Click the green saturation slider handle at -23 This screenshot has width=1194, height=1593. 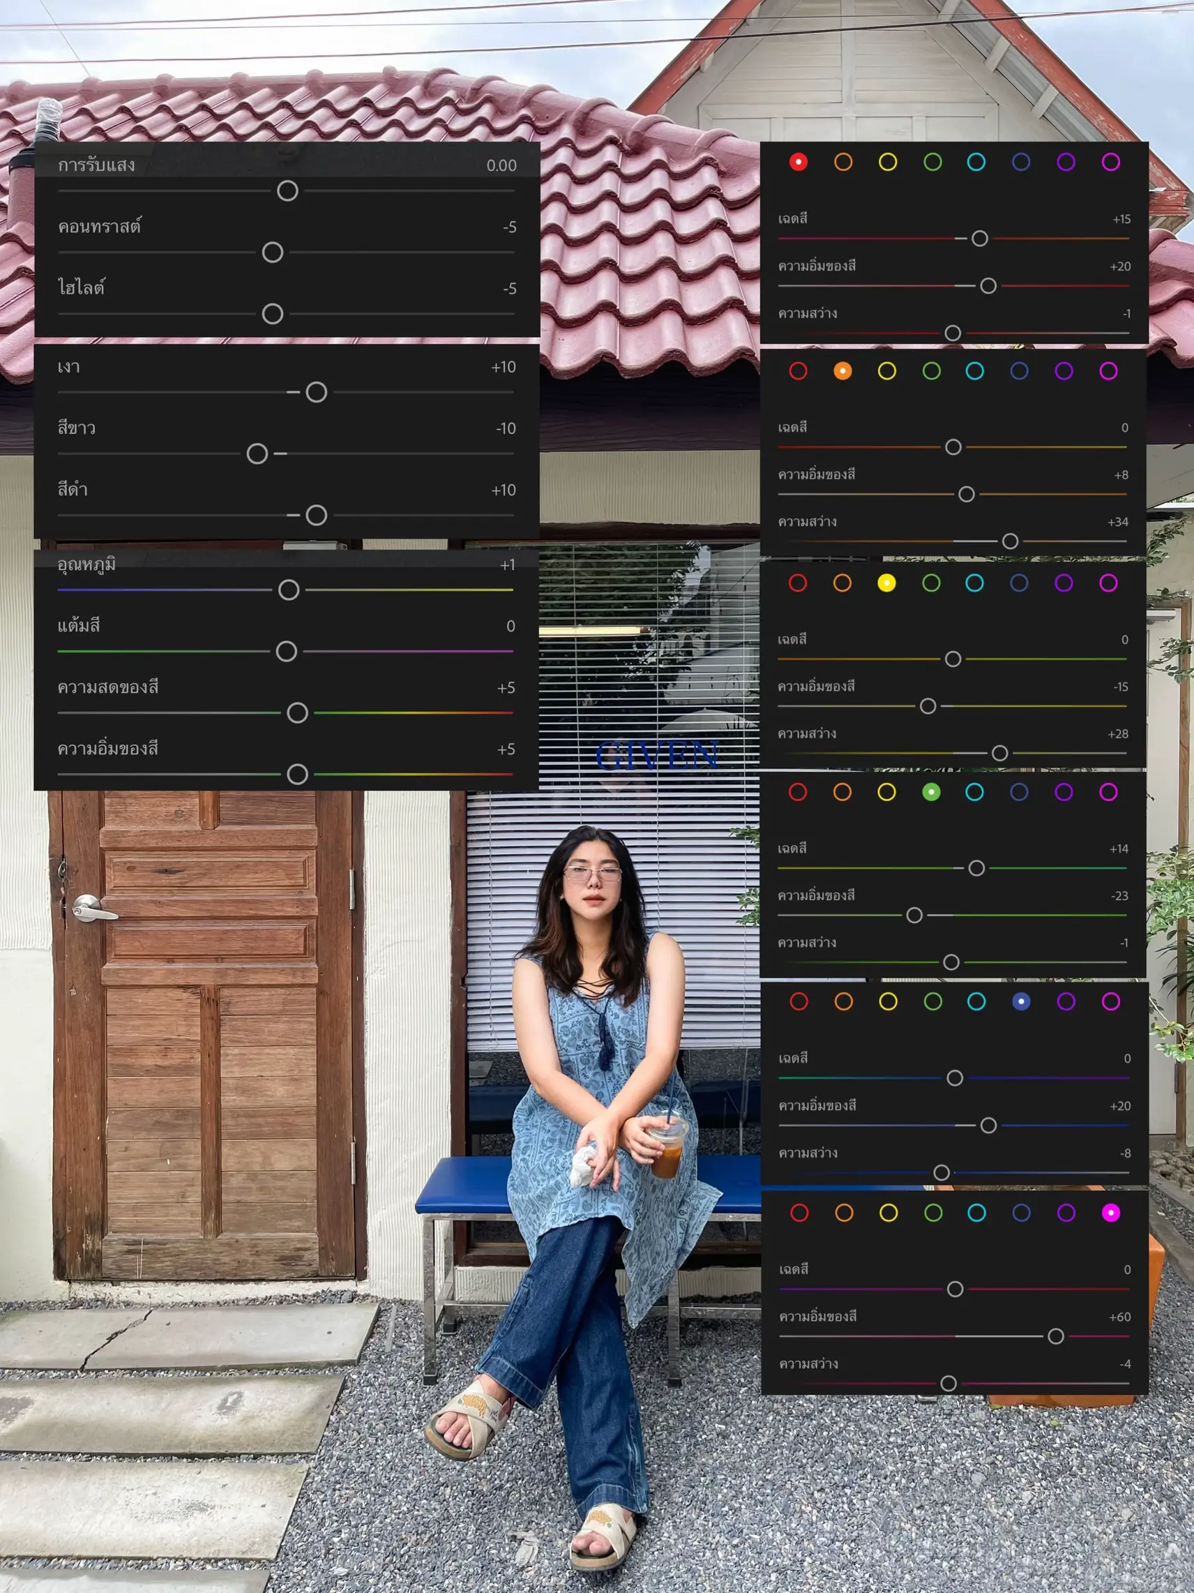coord(914,915)
